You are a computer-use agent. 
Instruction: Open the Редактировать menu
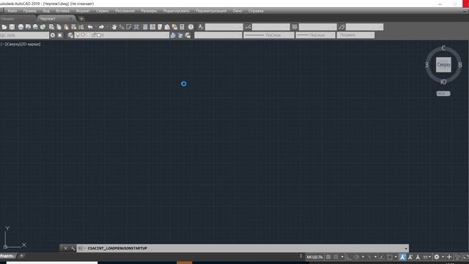[176, 11]
